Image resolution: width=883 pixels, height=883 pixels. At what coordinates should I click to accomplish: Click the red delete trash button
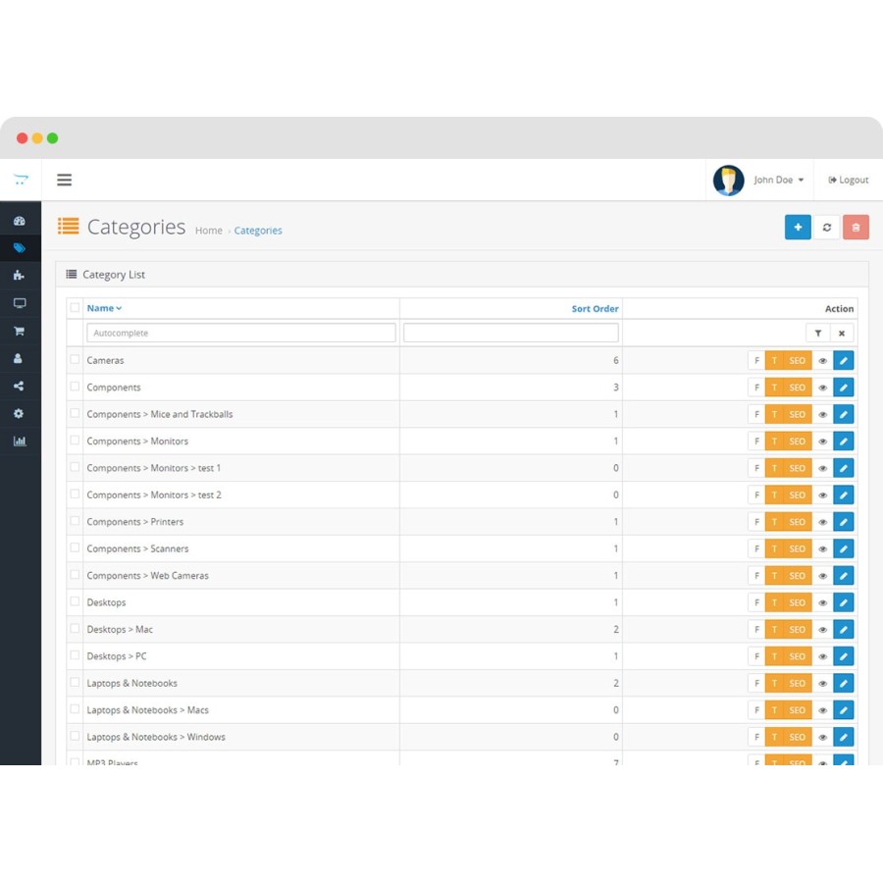[x=856, y=228]
